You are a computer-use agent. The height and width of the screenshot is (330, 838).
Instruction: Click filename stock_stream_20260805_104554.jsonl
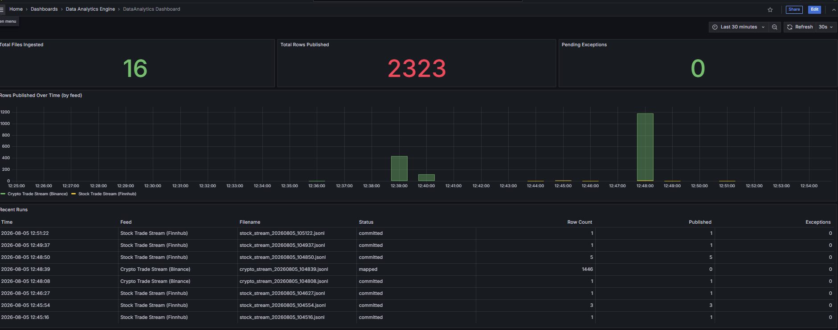[282, 305]
